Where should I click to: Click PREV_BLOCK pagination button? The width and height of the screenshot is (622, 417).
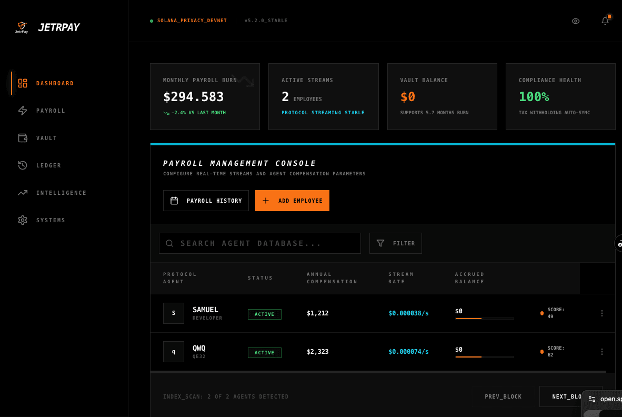(503, 396)
